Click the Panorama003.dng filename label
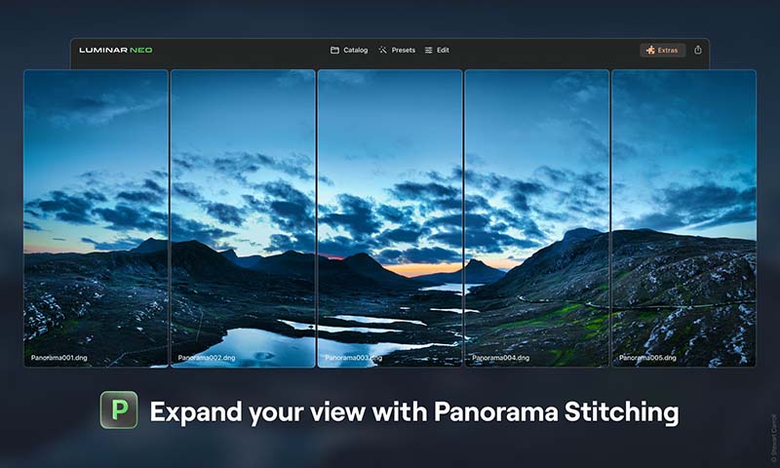Image resolution: width=780 pixels, height=468 pixels. coord(353,358)
